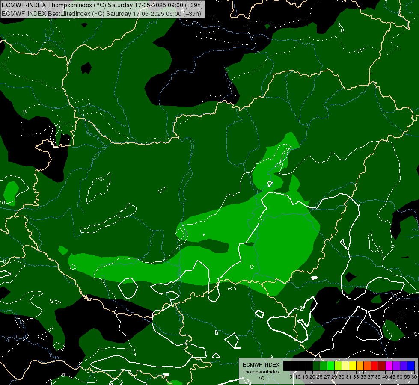Pick the violet 50–55 legend swatch
The height and width of the screenshot is (385, 419).
404,366
